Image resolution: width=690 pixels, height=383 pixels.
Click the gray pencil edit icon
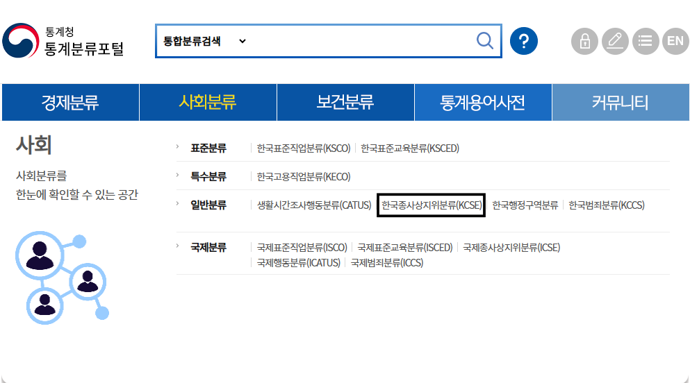[x=615, y=41]
